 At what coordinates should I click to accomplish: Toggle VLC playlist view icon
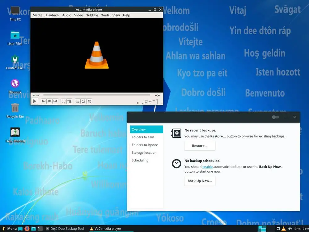pos(78,101)
